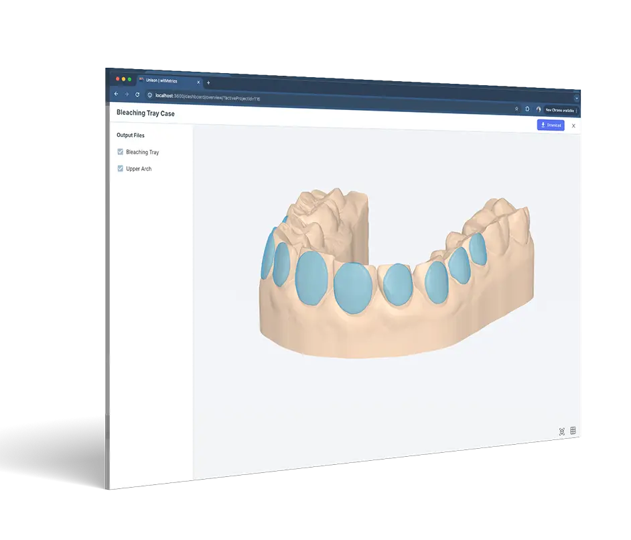The image size is (631, 540).
Task: Click the Bleaching Tray label
Action: point(143,152)
